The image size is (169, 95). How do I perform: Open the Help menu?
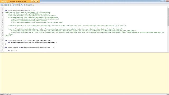[19, 3]
